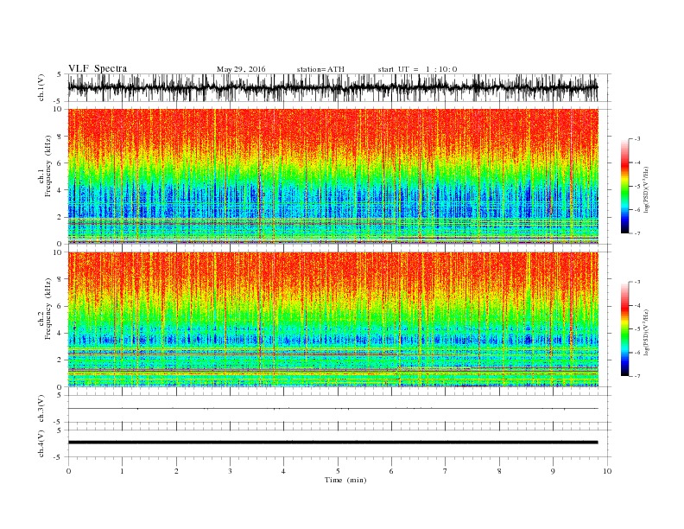The image size is (684, 529).
Task: Click the "10" time-axis tick label
Action: (x=607, y=471)
